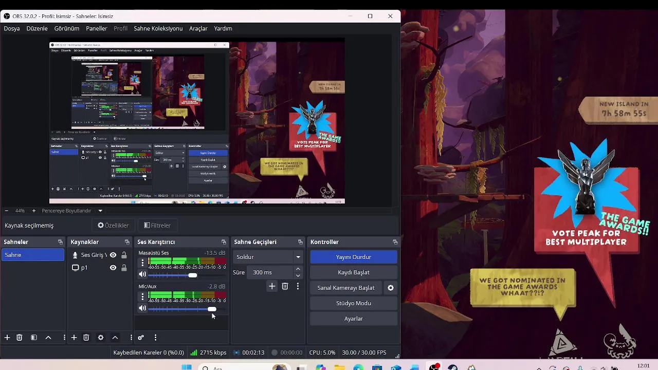Open Ayarlar in the Kontroller panel
The height and width of the screenshot is (370, 658).
click(x=354, y=319)
